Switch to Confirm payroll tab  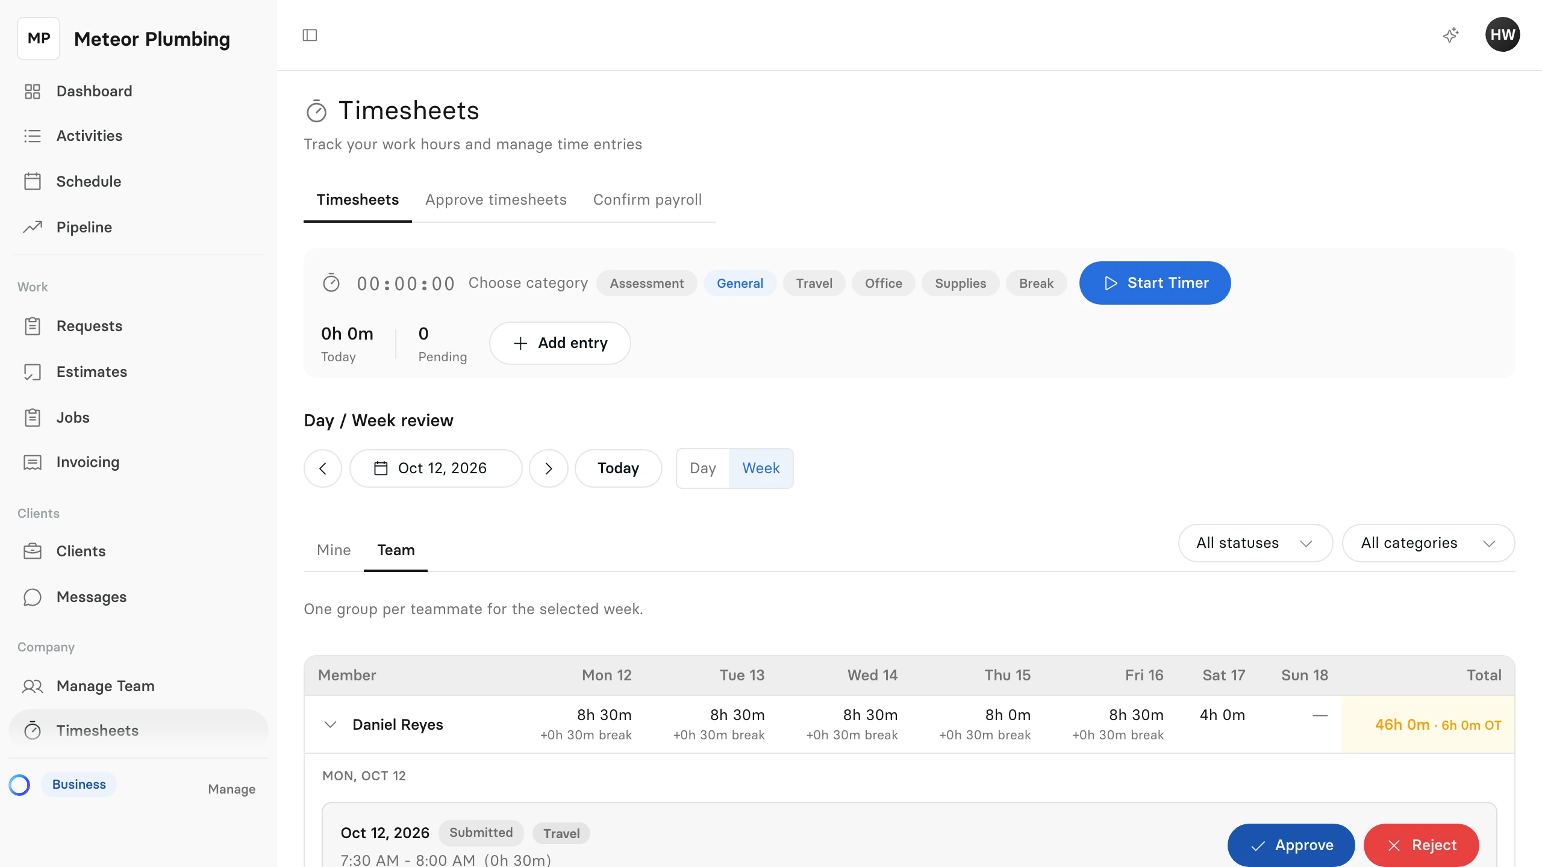(648, 200)
